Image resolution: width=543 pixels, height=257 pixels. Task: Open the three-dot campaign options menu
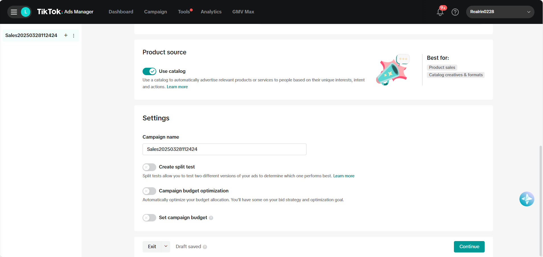click(x=74, y=36)
